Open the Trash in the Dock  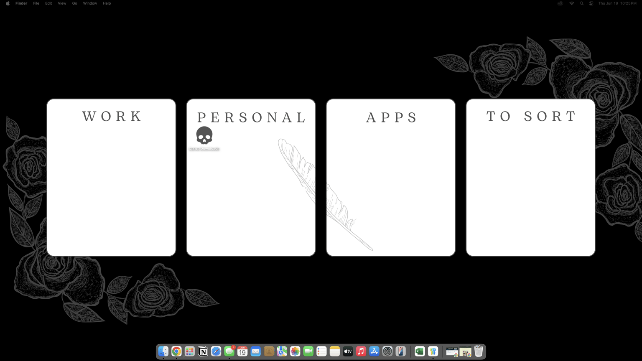coord(479,351)
